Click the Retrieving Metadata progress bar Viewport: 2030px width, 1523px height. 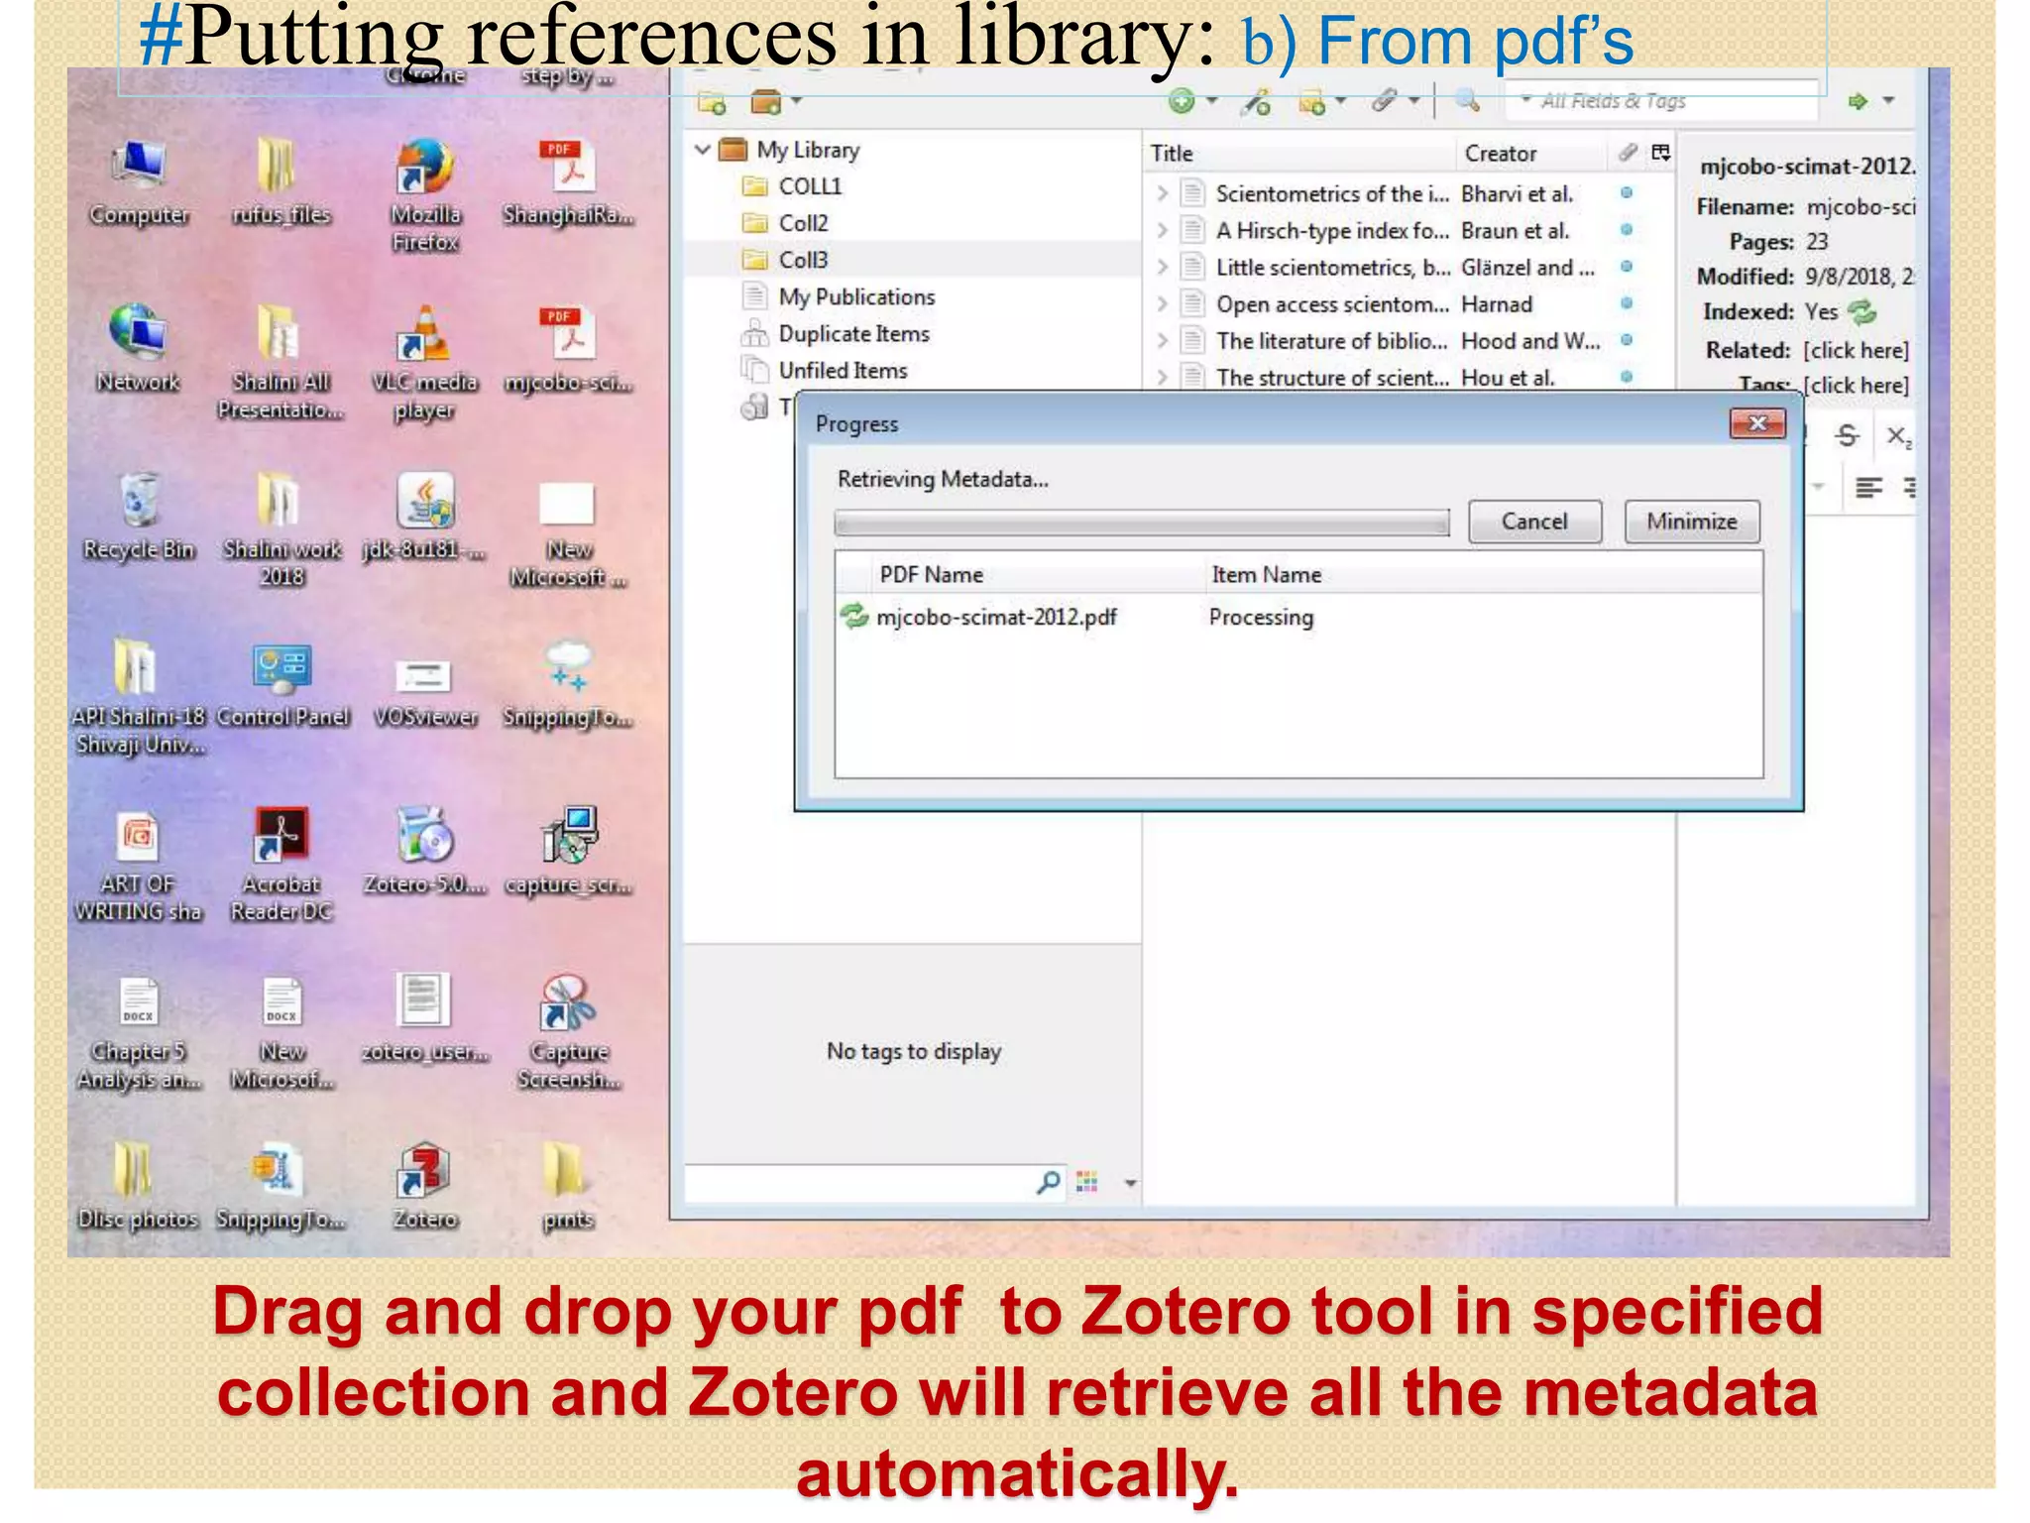click(1142, 523)
